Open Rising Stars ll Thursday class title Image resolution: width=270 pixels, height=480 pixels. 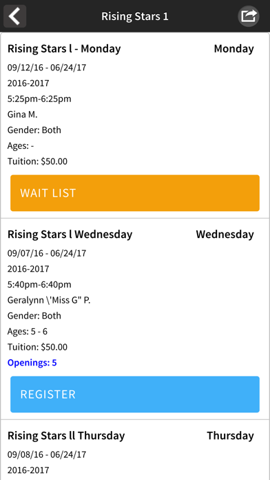pyautogui.click(x=66, y=436)
